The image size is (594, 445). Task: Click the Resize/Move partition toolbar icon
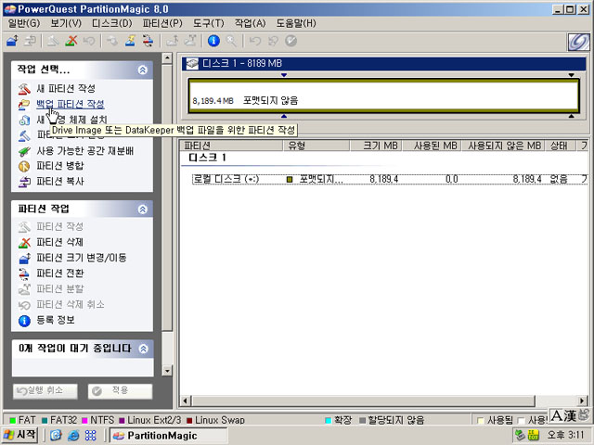pos(12,41)
